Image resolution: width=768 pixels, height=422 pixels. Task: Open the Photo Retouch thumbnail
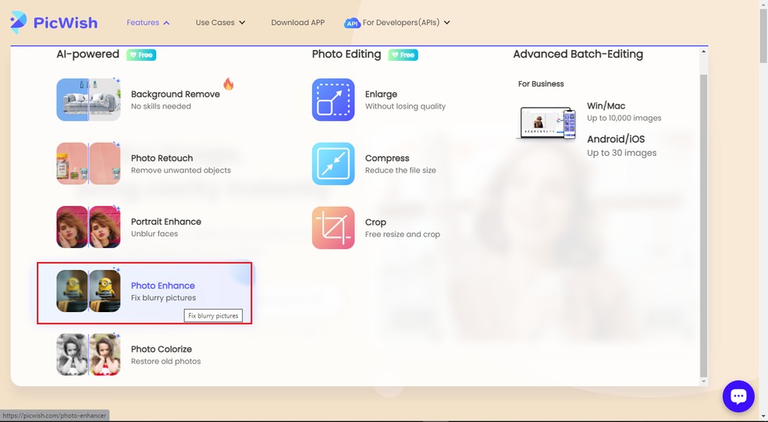[x=88, y=163]
